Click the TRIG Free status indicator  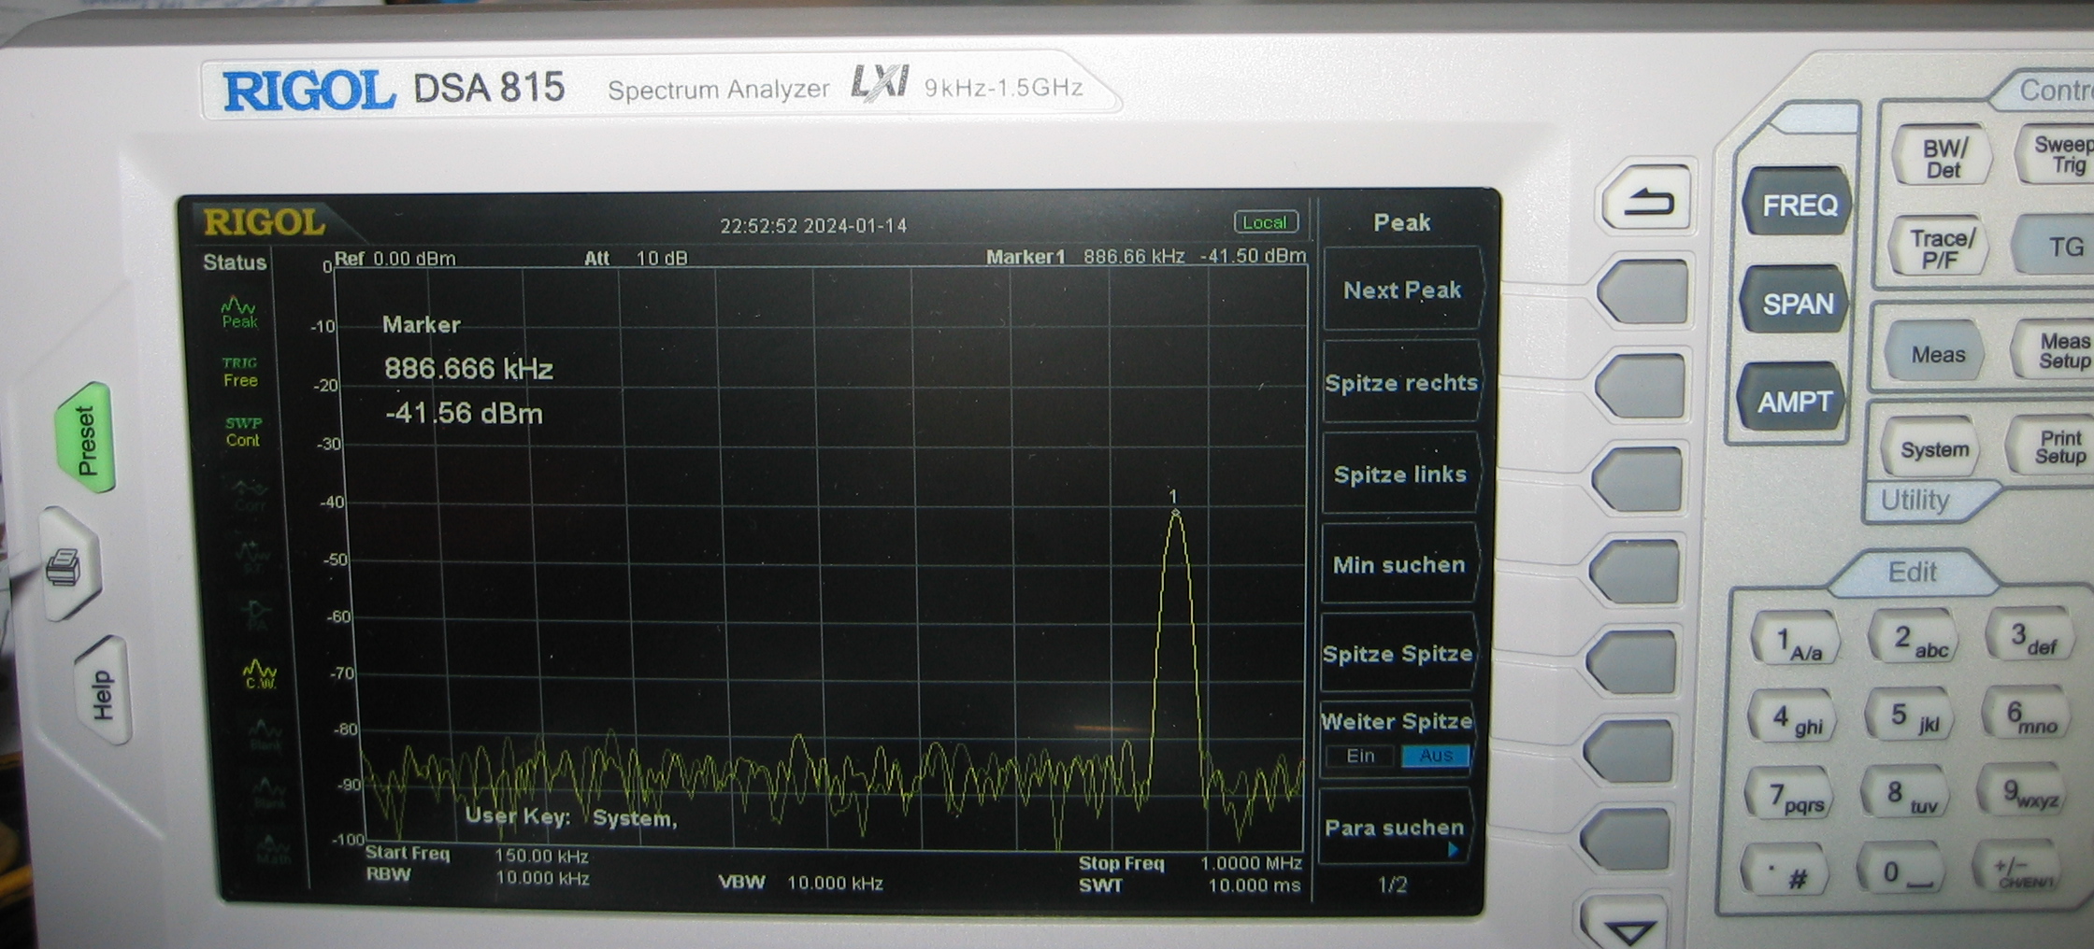tap(239, 372)
